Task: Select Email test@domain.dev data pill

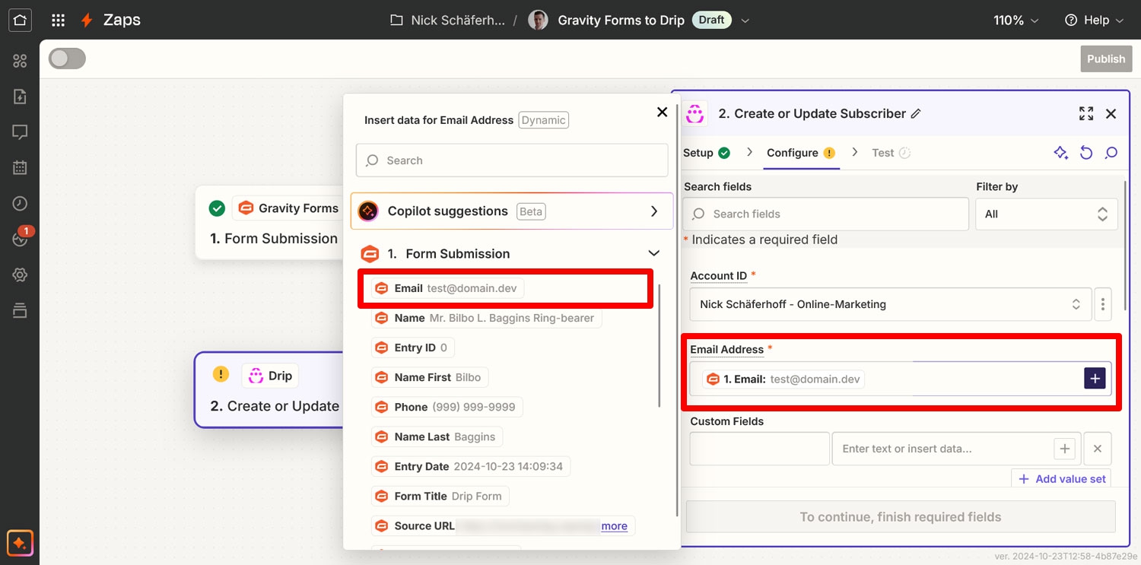Action: 448,288
